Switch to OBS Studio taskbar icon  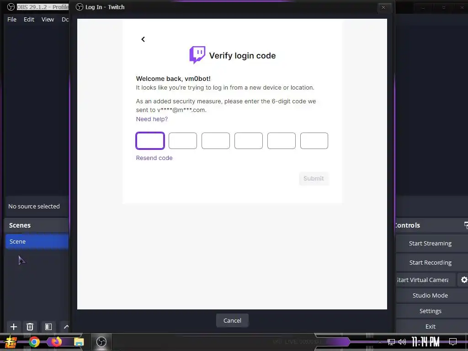point(101,342)
